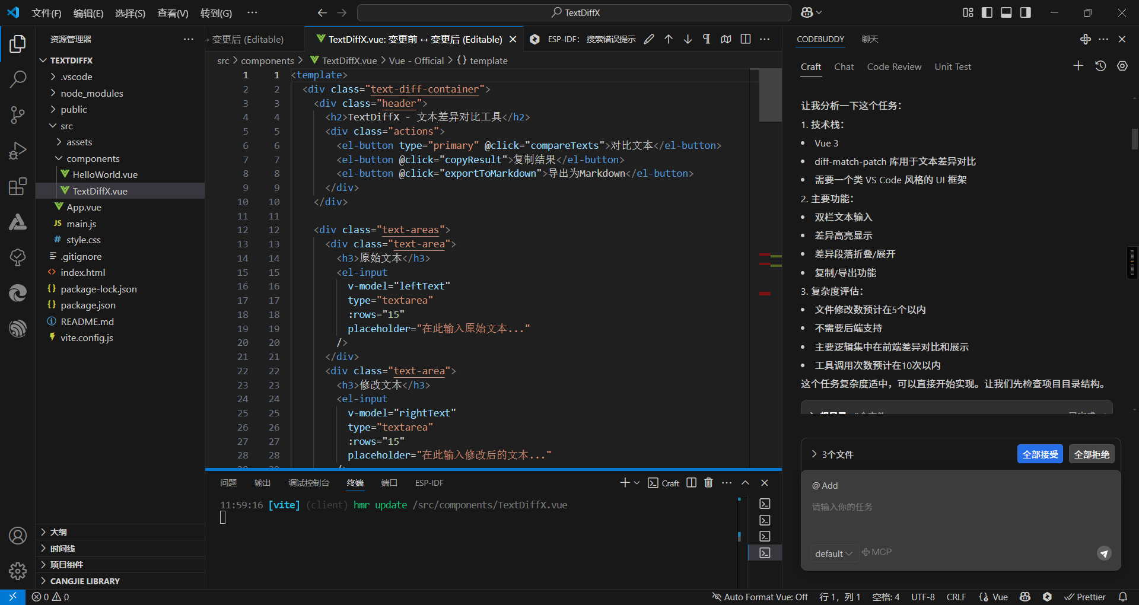The image size is (1139, 605).
Task: Toggle the secondary side bar layout
Action: pos(1026,12)
